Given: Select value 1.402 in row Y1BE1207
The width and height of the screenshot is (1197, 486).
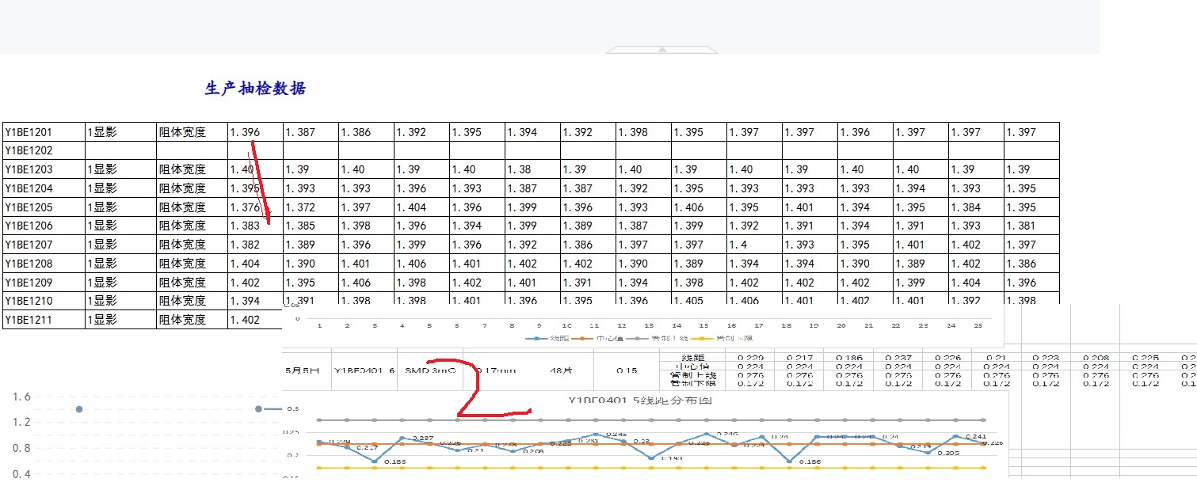Looking at the screenshot, I should click(x=966, y=245).
